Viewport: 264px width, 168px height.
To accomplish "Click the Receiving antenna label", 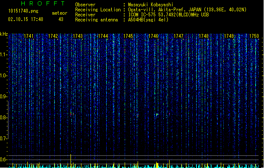I will pos(97,20).
